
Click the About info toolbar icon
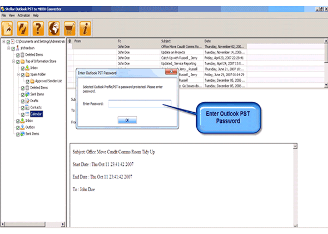tap(85, 29)
